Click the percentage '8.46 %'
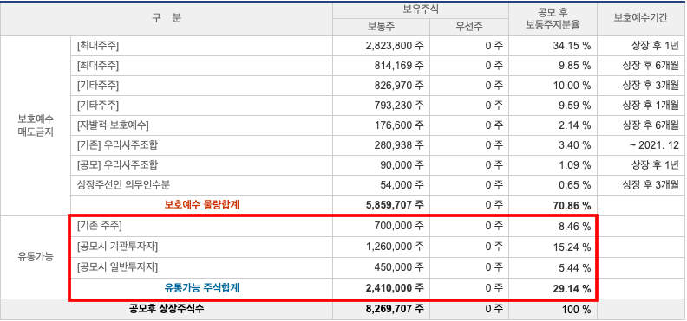687x321 pixels. click(574, 226)
